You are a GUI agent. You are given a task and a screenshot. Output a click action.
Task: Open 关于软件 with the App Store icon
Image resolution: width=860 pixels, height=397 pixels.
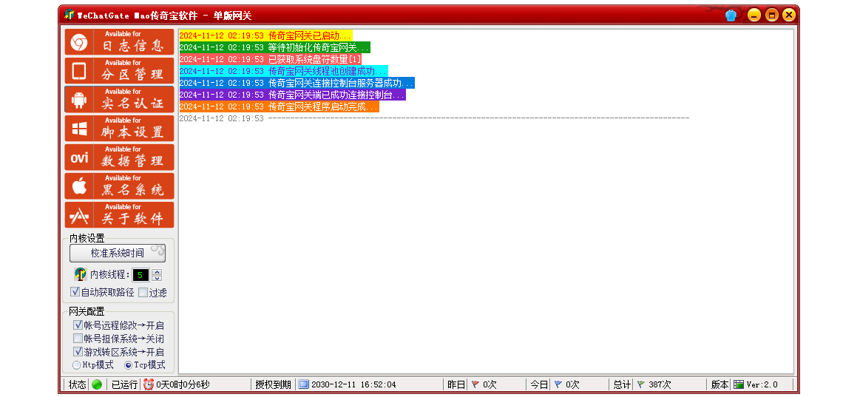coord(119,215)
